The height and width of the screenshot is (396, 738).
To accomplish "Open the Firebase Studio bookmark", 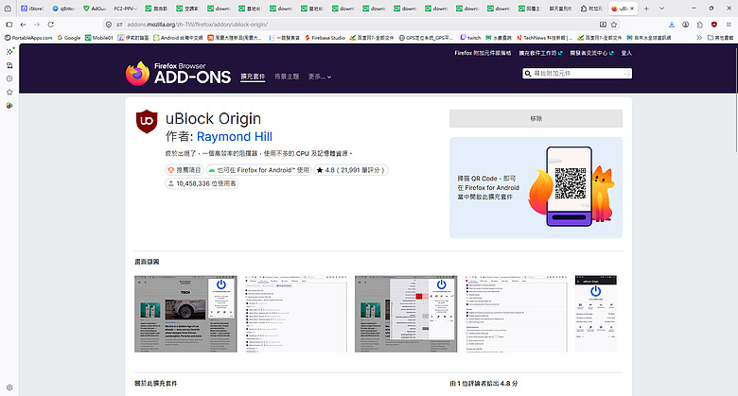I will 325,38.
